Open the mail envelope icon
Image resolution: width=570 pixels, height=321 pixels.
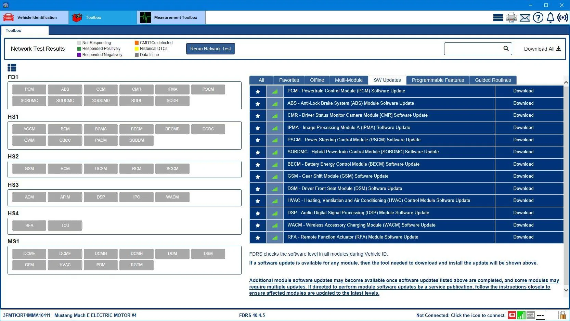click(525, 18)
